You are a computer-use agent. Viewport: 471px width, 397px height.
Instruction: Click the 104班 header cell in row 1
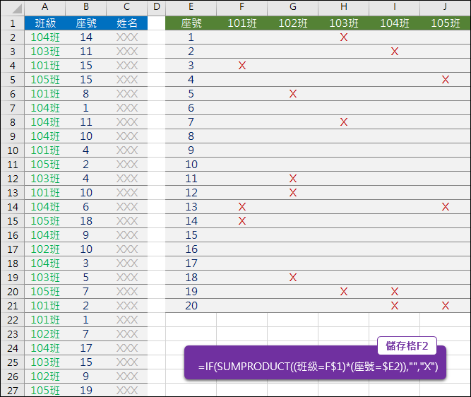tap(395, 23)
